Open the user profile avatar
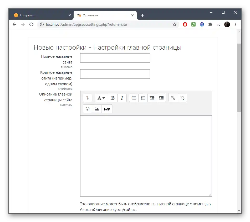The height and width of the screenshot is (222, 250). pos(227,24)
